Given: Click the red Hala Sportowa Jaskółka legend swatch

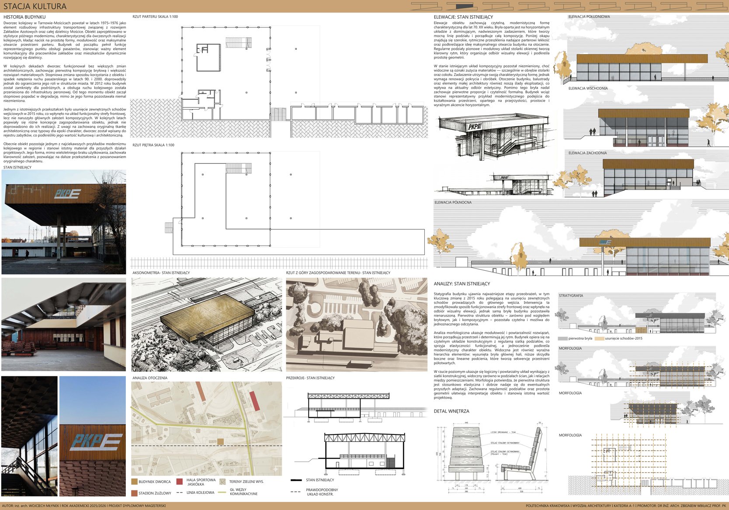Looking at the screenshot, I should click(179, 482).
